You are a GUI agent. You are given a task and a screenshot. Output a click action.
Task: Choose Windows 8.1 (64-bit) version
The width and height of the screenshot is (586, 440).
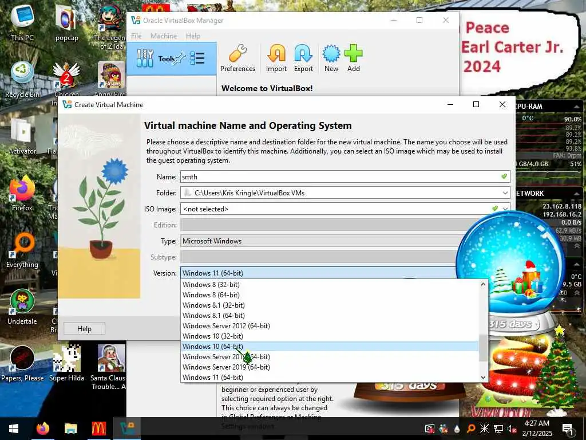click(x=329, y=316)
